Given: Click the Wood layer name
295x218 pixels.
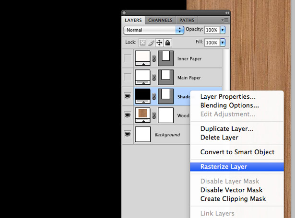Looking at the screenshot, I should 183,116.
